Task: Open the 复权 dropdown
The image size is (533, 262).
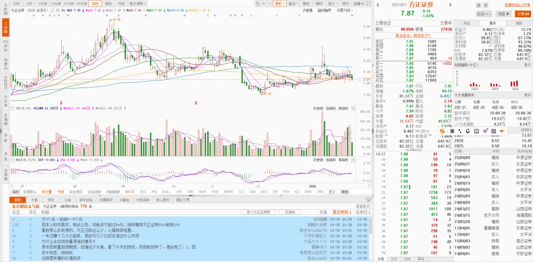Action: point(279,4)
